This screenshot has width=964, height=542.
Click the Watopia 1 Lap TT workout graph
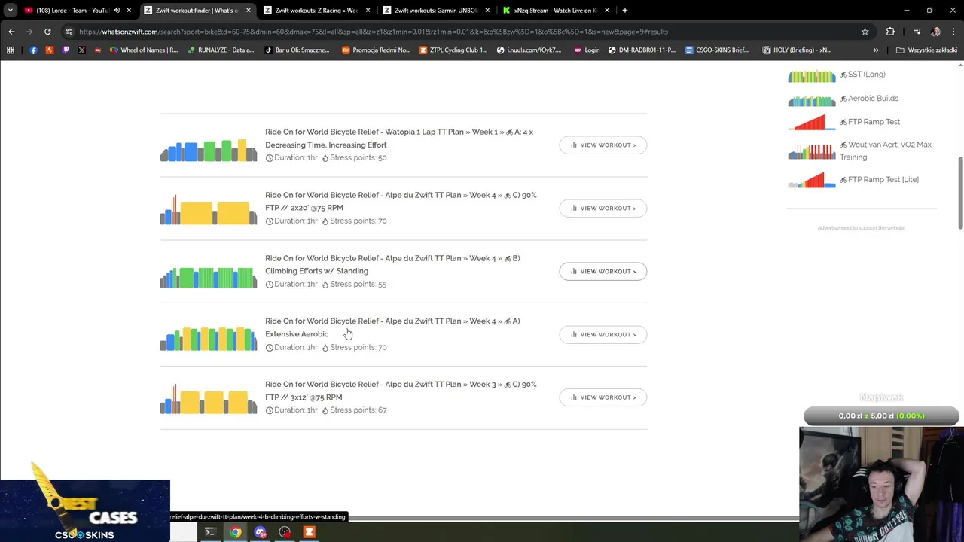point(209,150)
